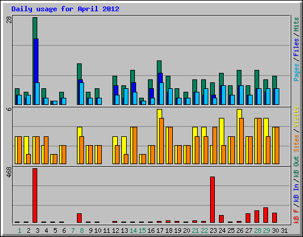Screen dimensions: 303x237
Task: Select day label "23" on the x-axis
Action: pyautogui.click(x=213, y=230)
